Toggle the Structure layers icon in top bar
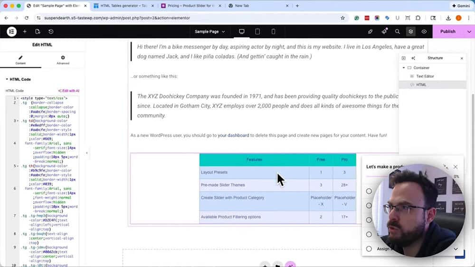This screenshot has width=475, height=267. coord(411,31)
